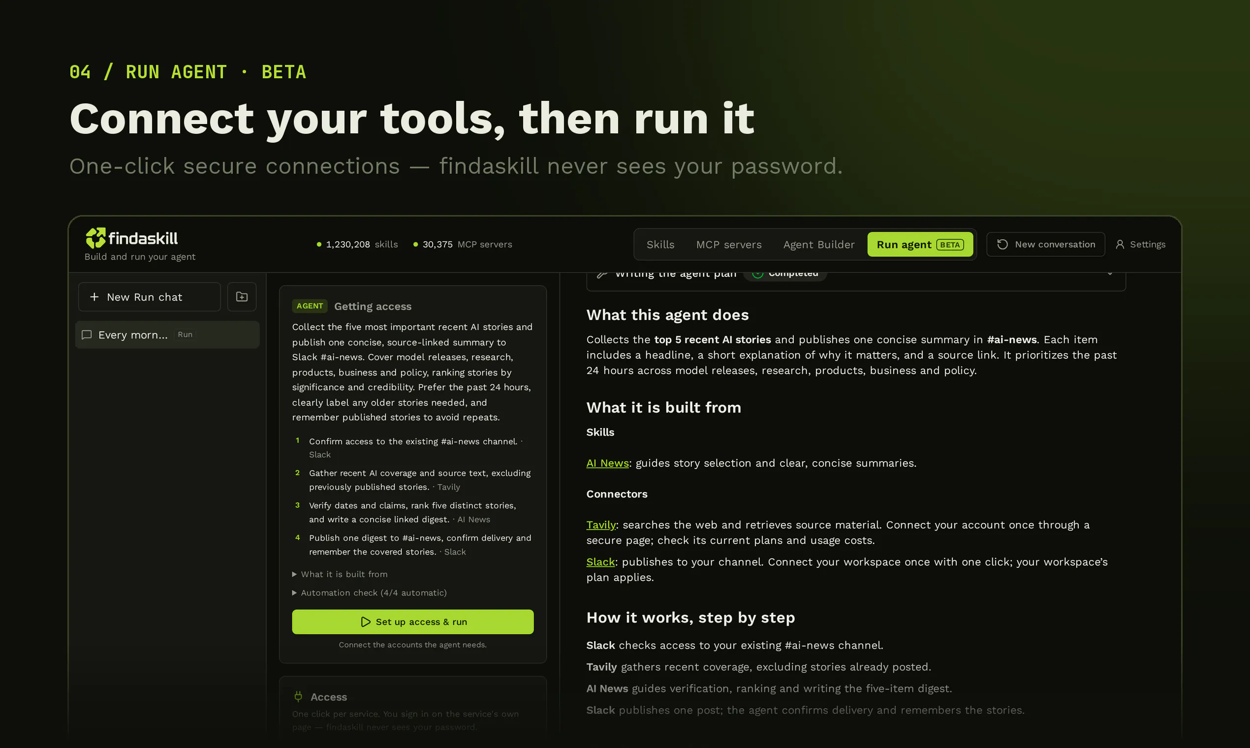Click the person icon beside Settings

pos(1120,245)
